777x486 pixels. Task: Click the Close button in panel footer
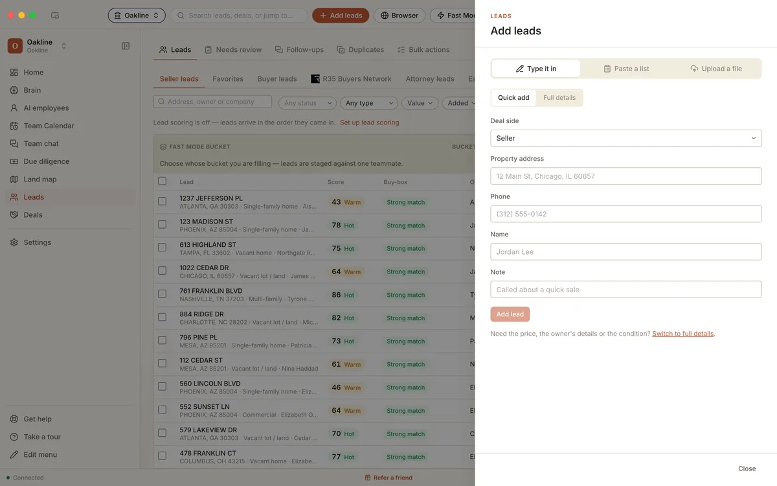click(x=747, y=469)
